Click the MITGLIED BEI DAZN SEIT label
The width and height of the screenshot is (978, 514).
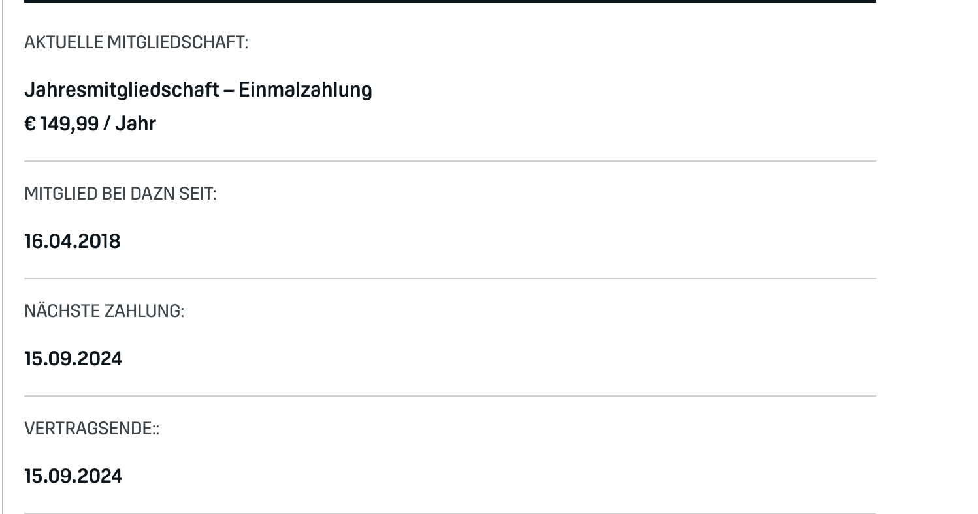click(120, 194)
